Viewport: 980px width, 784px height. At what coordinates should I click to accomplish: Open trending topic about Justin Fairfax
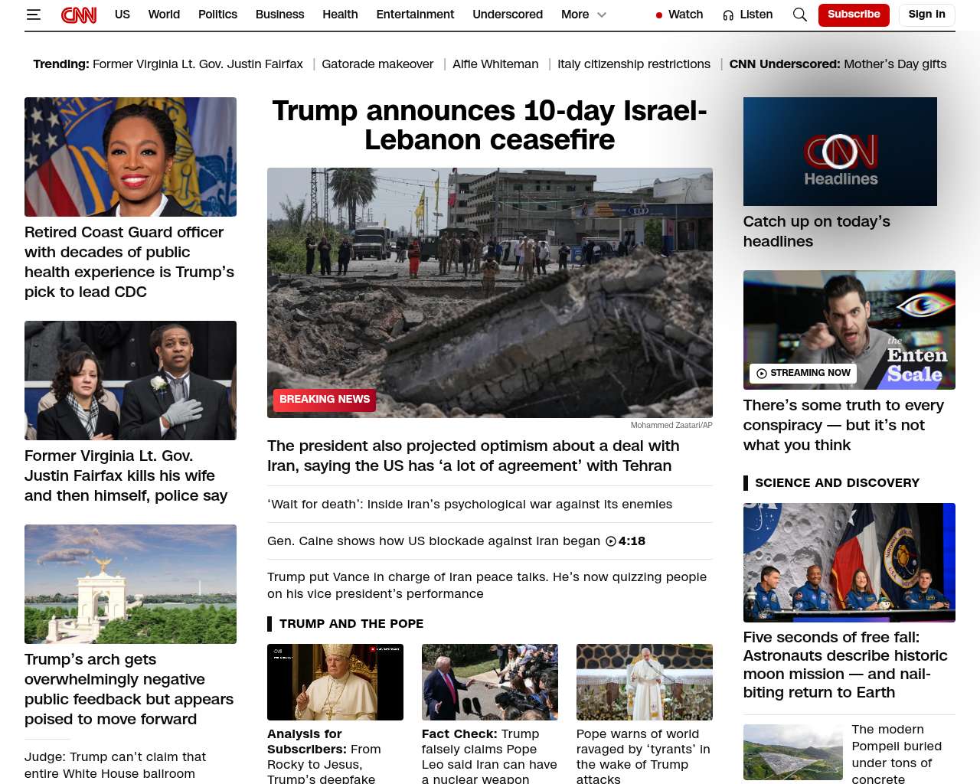[x=198, y=64]
